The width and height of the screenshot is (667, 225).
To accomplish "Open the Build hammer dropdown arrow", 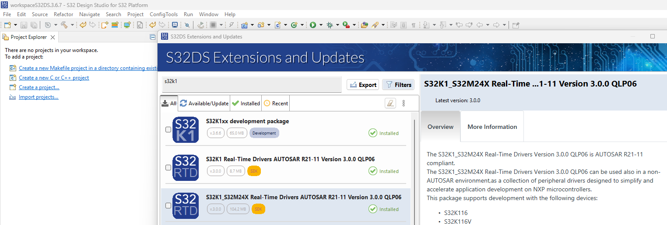I will point(72,25).
